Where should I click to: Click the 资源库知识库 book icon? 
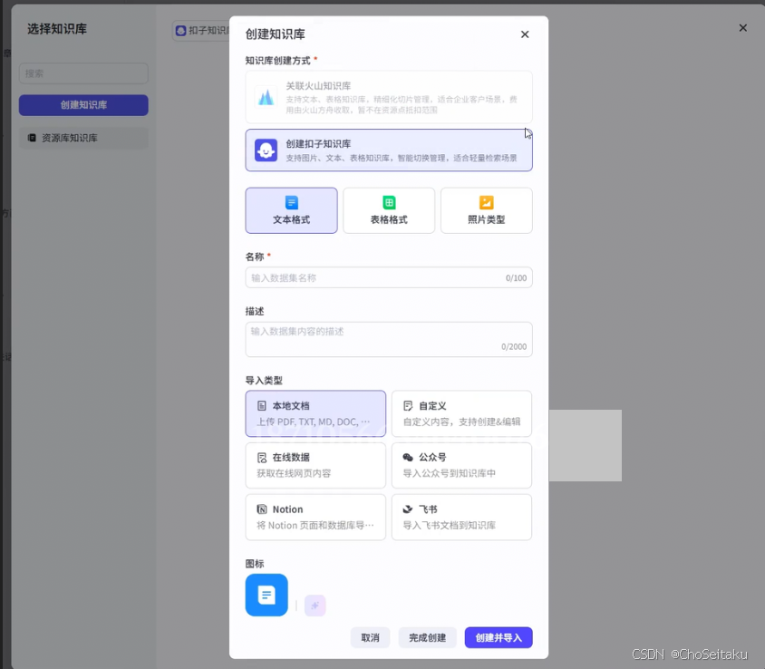click(x=32, y=138)
